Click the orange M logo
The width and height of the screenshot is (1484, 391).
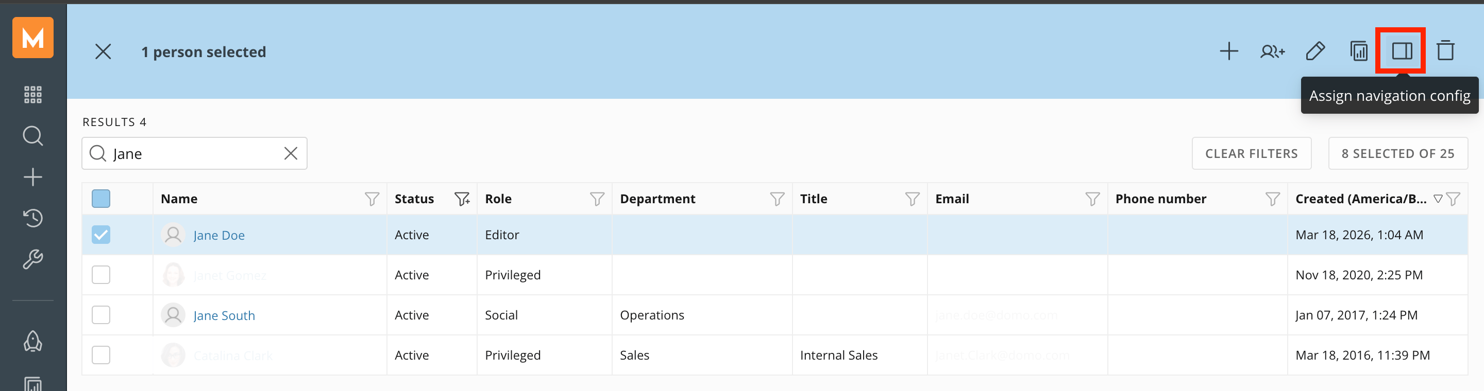click(x=33, y=38)
